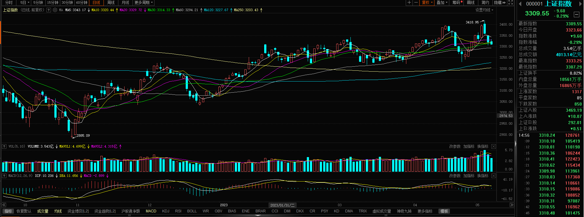Expand the 更多周期 period dropdown
Image resolution: width=584 pixels, height=217 pixels.
[143, 2]
